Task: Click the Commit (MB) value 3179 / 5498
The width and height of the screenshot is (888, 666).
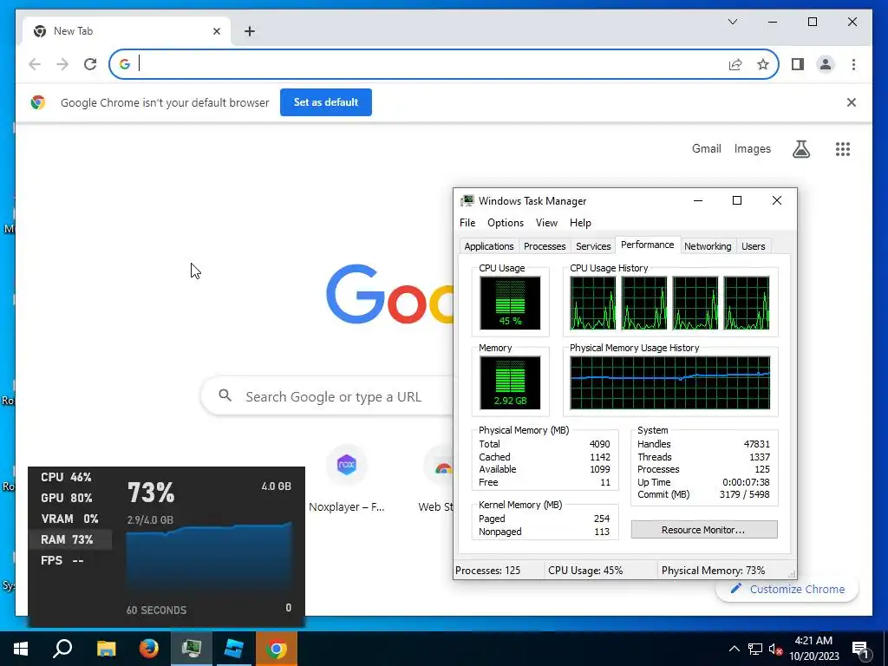Action: pyautogui.click(x=744, y=494)
